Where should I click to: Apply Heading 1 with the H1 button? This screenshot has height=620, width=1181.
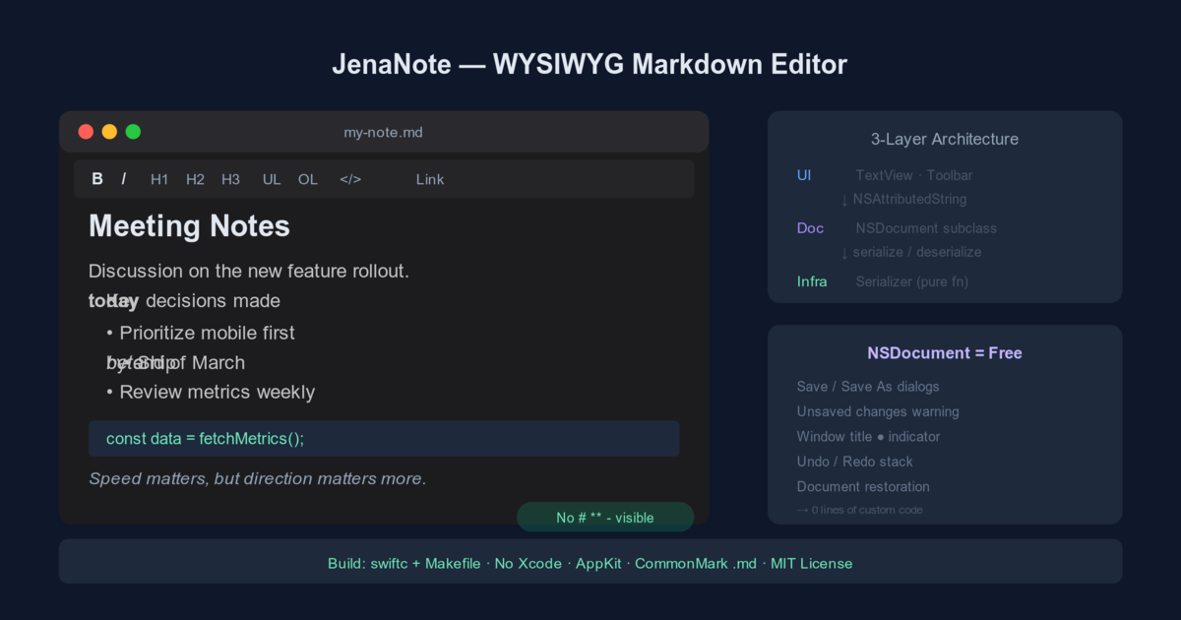point(159,179)
